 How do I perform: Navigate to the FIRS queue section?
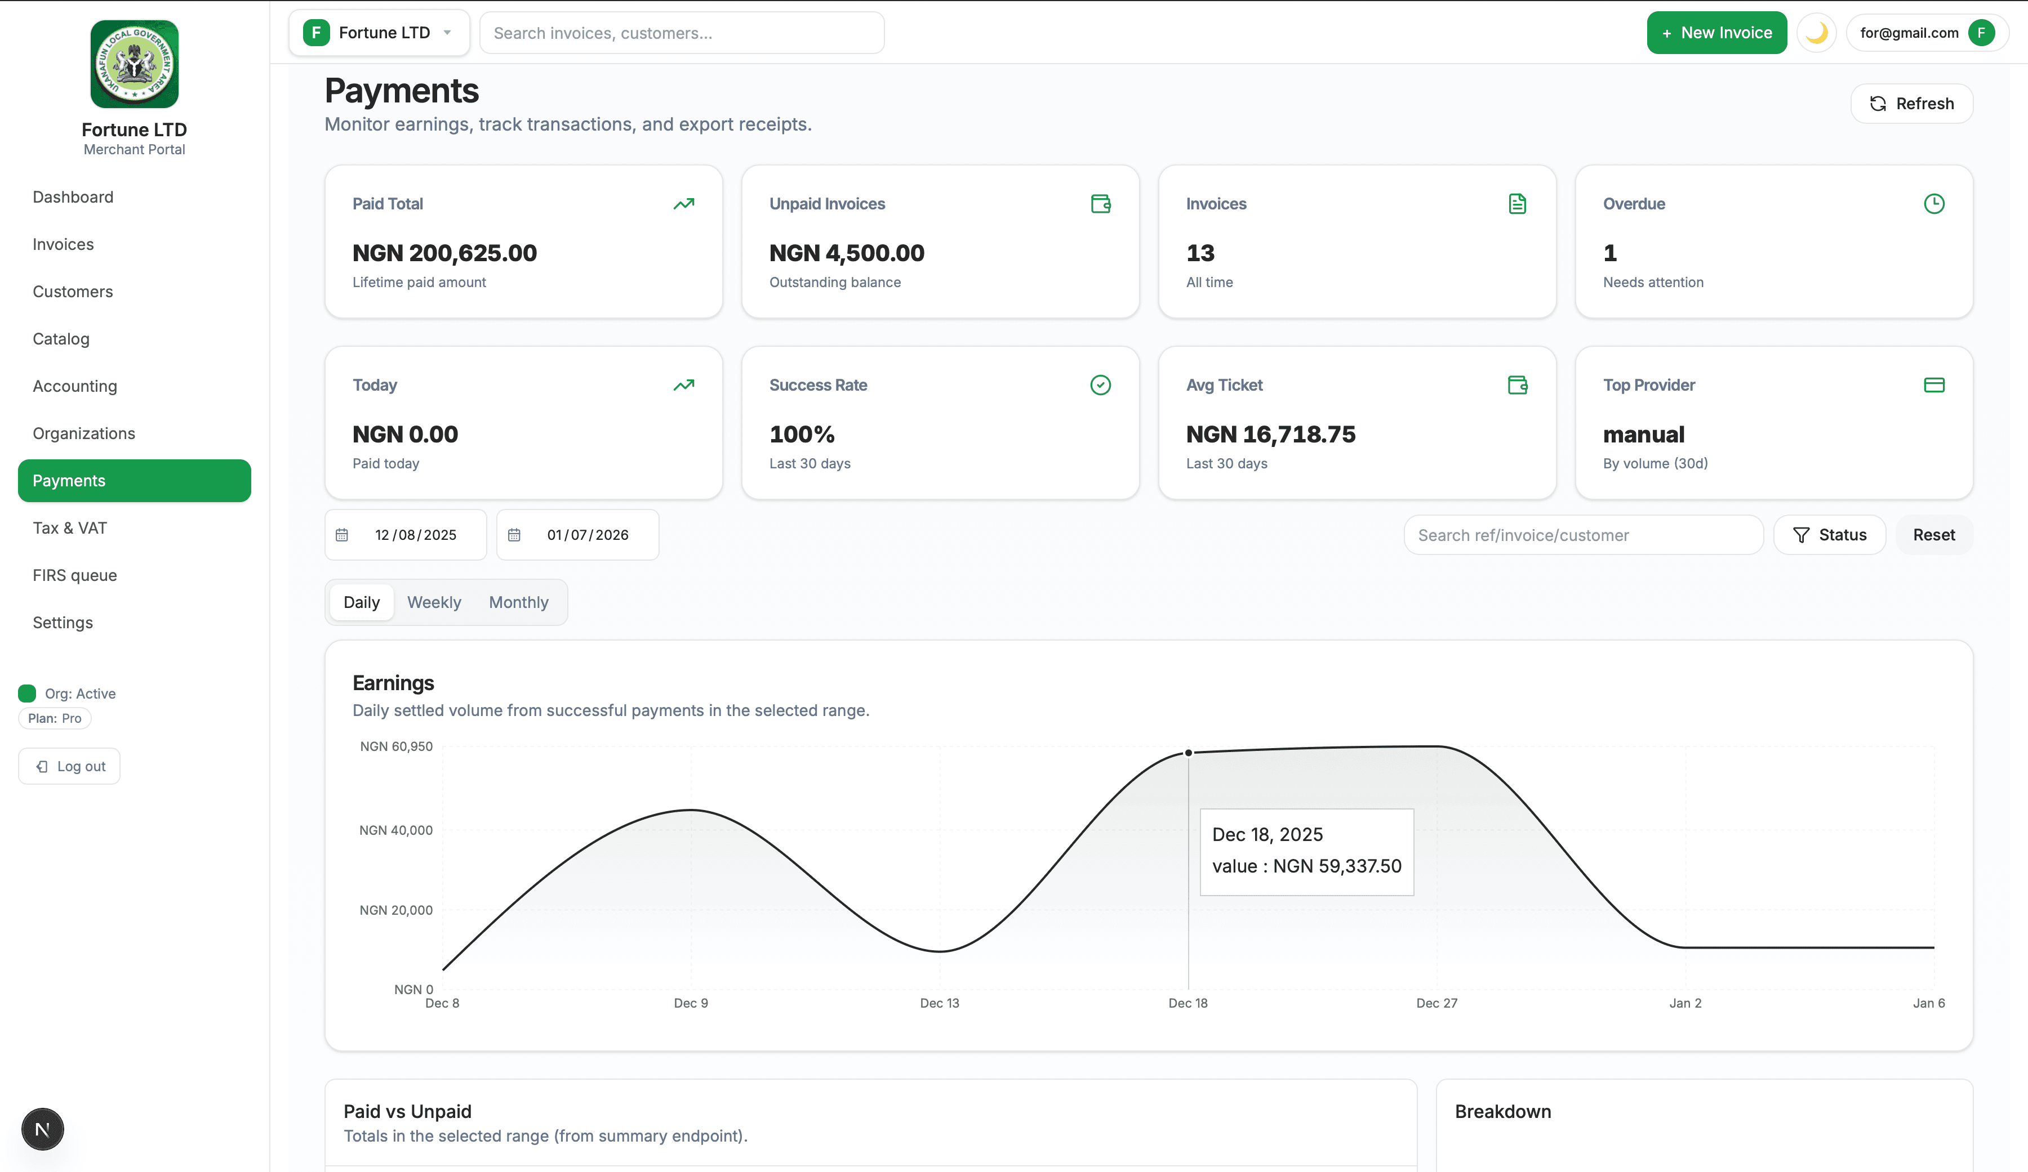75,575
